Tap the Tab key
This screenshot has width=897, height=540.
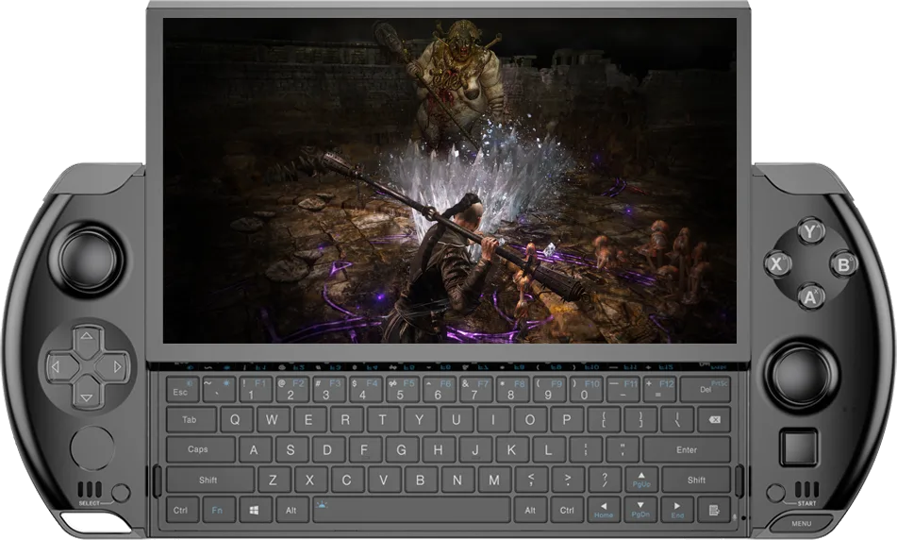[191, 420]
